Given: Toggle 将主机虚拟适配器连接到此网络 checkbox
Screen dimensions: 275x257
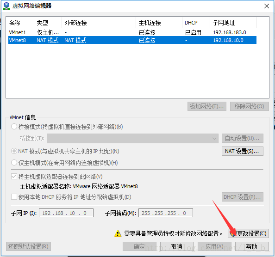Looking at the screenshot, I should pos(14,177).
